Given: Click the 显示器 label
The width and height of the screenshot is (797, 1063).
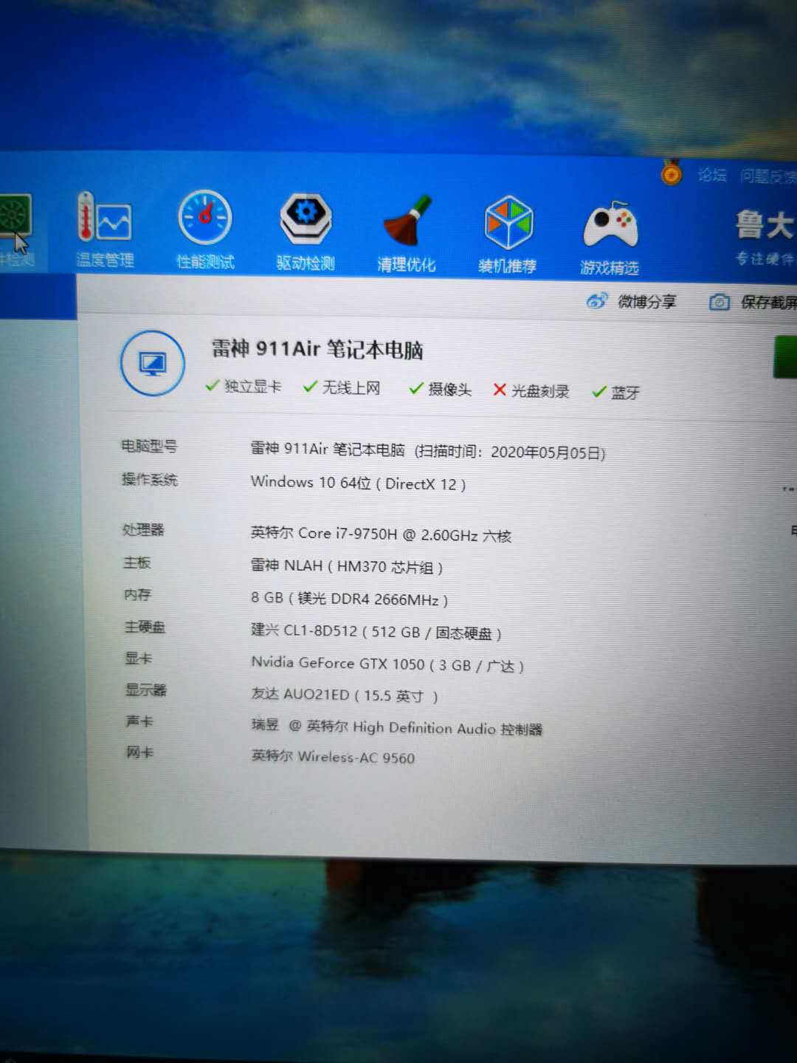Looking at the screenshot, I should click(146, 689).
